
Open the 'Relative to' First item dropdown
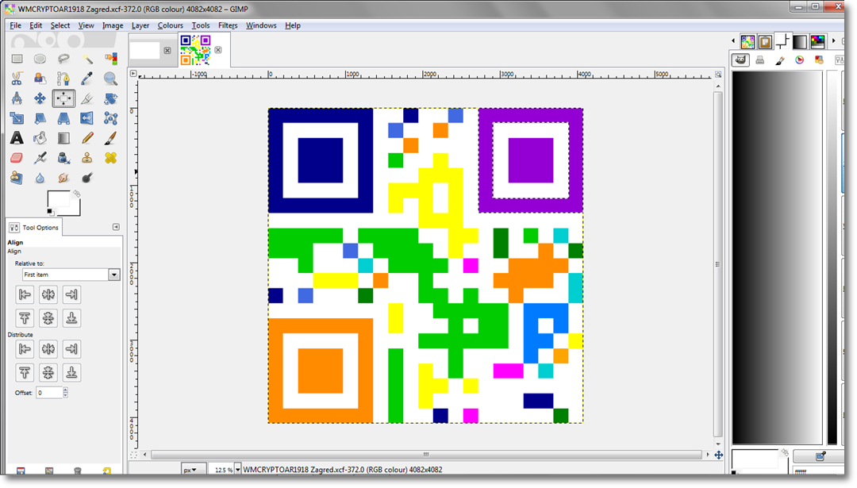coord(71,275)
